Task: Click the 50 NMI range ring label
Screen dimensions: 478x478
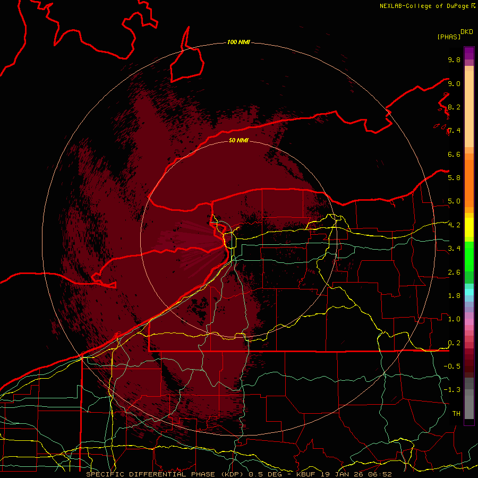Action: pyautogui.click(x=238, y=140)
